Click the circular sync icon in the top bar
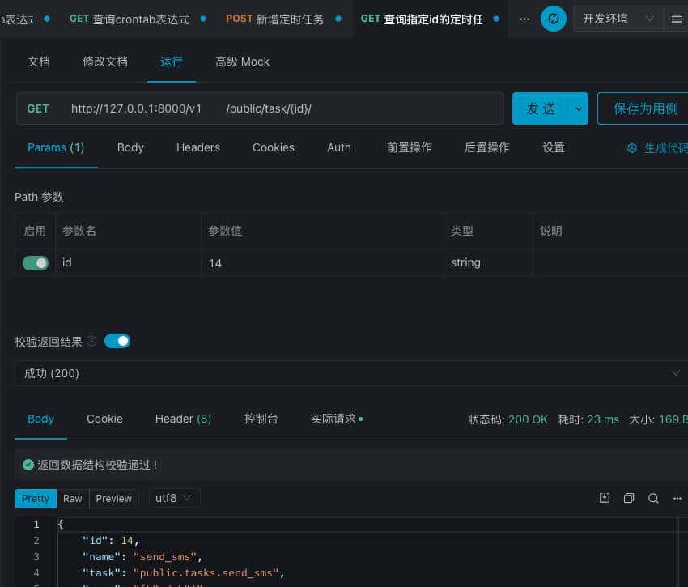 554,18
